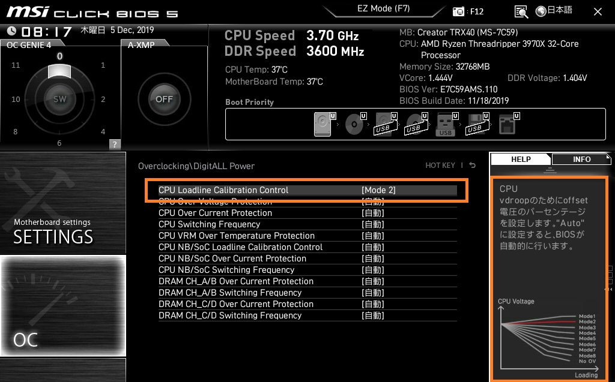Open DRAM CH_C/D Over Current Protection
615x382 pixels.
click(307, 303)
